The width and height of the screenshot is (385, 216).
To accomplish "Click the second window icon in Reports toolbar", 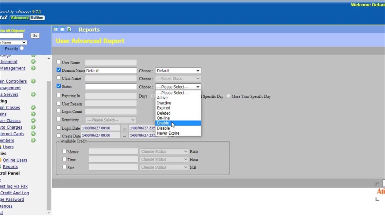I will (x=62, y=29).
